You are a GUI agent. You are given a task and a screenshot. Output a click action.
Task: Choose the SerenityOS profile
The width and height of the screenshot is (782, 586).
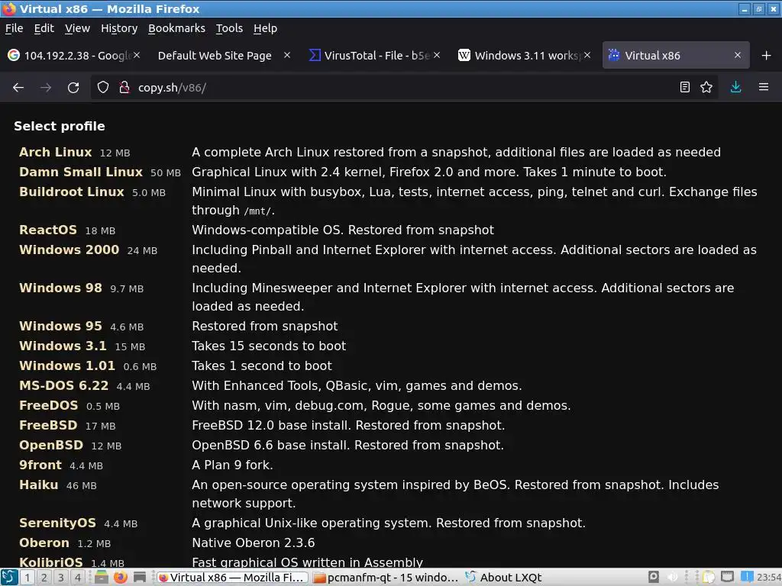57,523
